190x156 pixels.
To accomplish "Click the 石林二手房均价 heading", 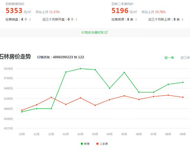I will pos(122,4).
